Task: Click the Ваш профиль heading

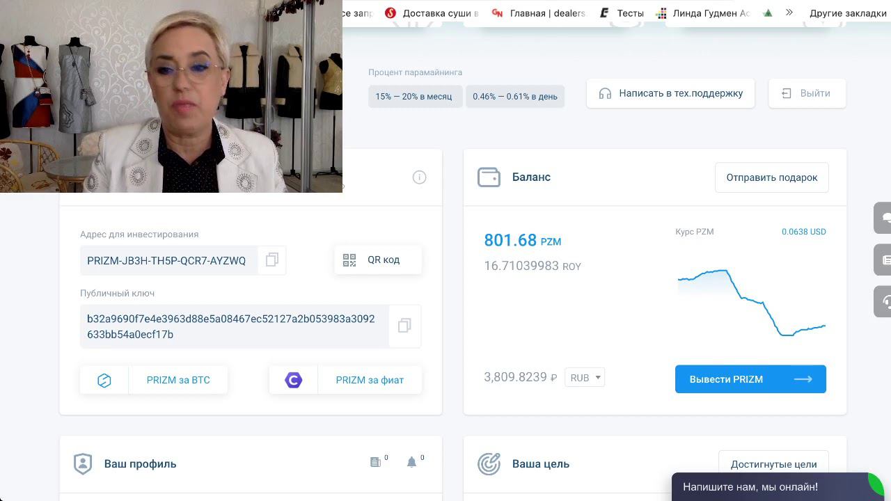Action: pyautogui.click(x=140, y=464)
